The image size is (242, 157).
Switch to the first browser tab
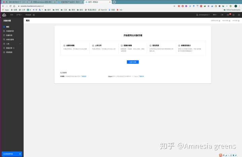[x=15, y=2]
